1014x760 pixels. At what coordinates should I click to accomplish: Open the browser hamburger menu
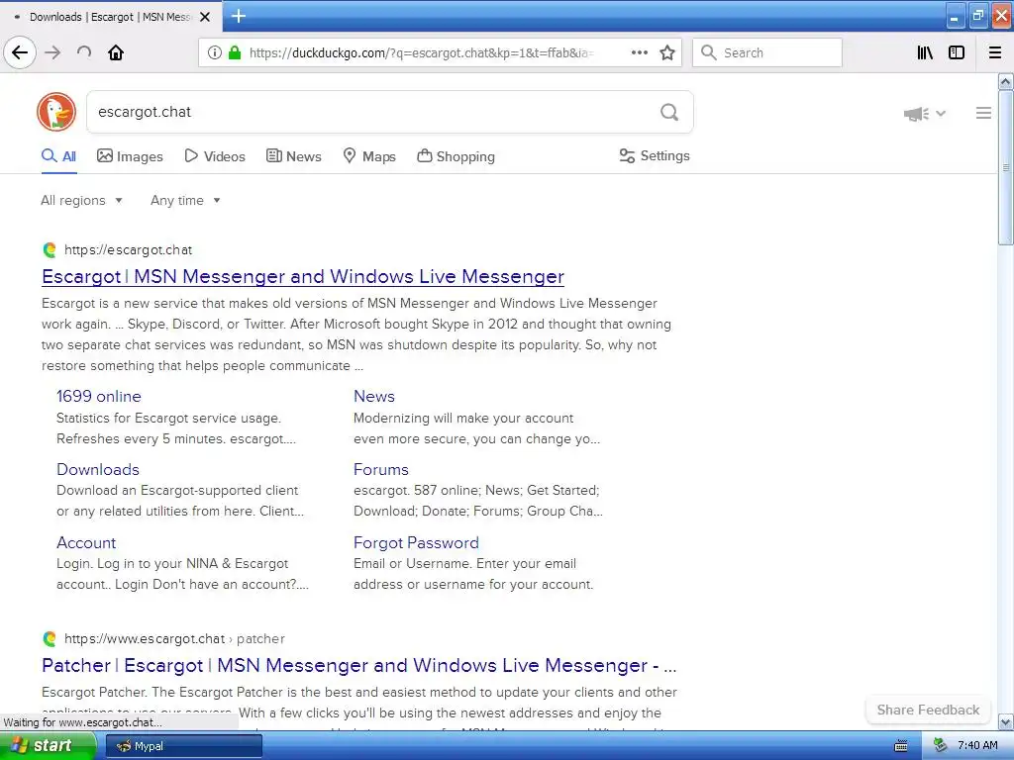pos(995,52)
